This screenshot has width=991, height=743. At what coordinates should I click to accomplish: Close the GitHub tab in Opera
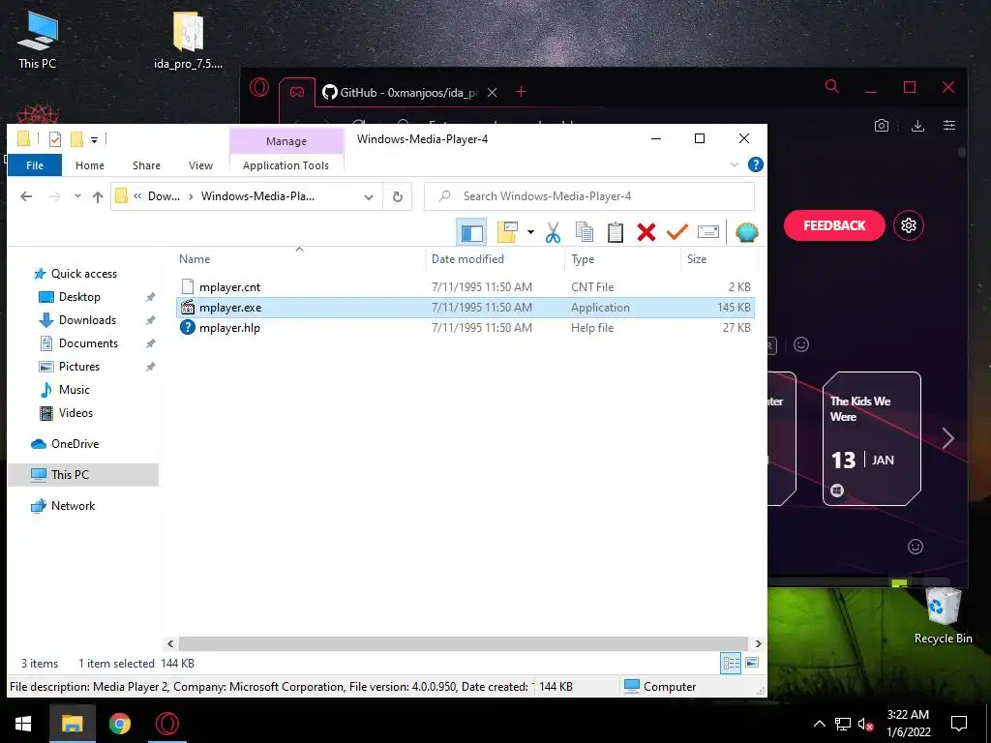(493, 92)
